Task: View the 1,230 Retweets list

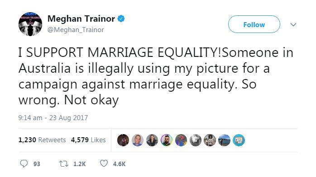Action: tap(42, 140)
